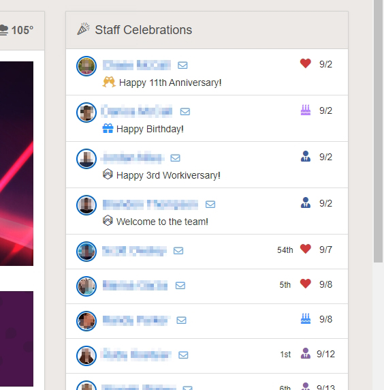This screenshot has width=384, height=390.
Task: Click the mail icon in the 5th anniversary row
Action: [x=180, y=285]
